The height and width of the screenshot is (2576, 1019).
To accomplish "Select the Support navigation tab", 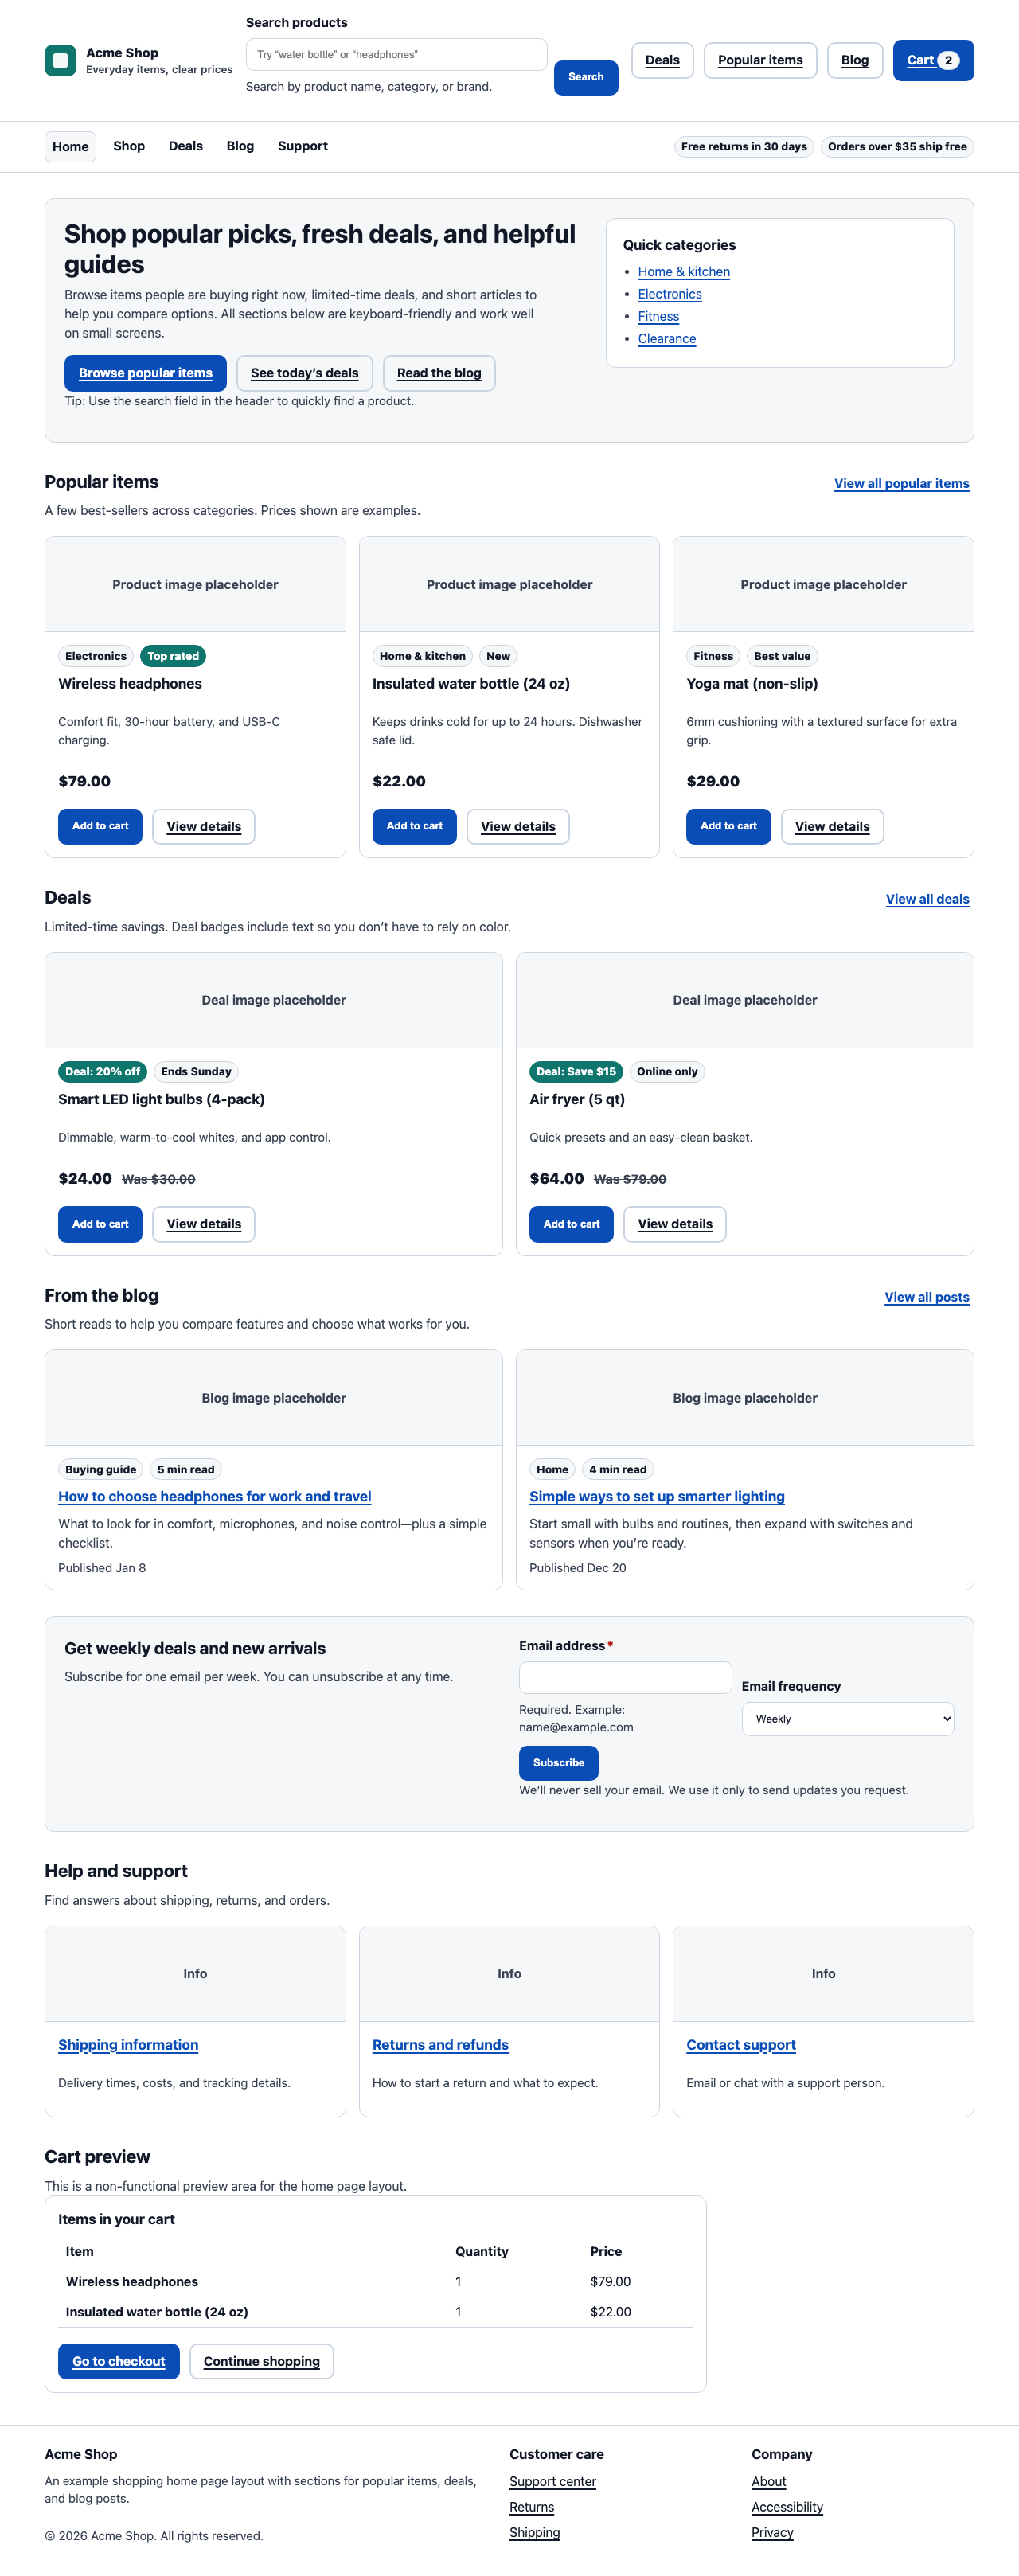I will [302, 146].
